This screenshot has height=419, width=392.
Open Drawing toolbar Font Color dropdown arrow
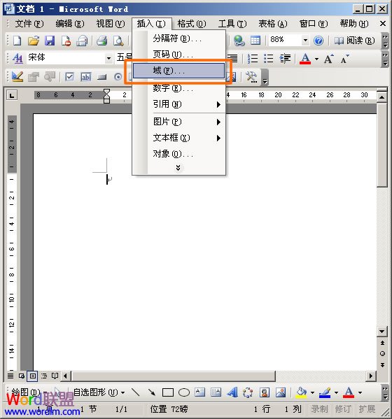[360, 392]
